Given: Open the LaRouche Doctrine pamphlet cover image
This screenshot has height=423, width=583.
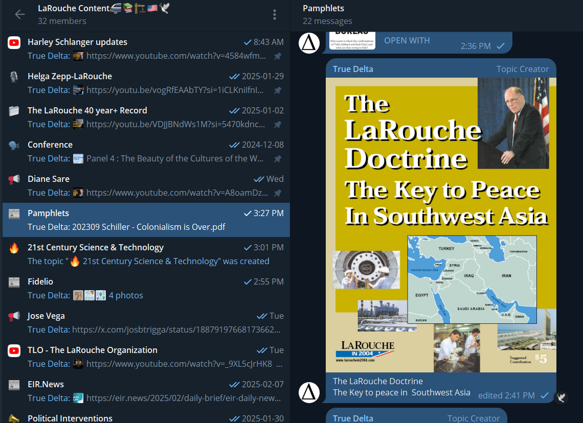Looking at the screenshot, I should pos(441,225).
